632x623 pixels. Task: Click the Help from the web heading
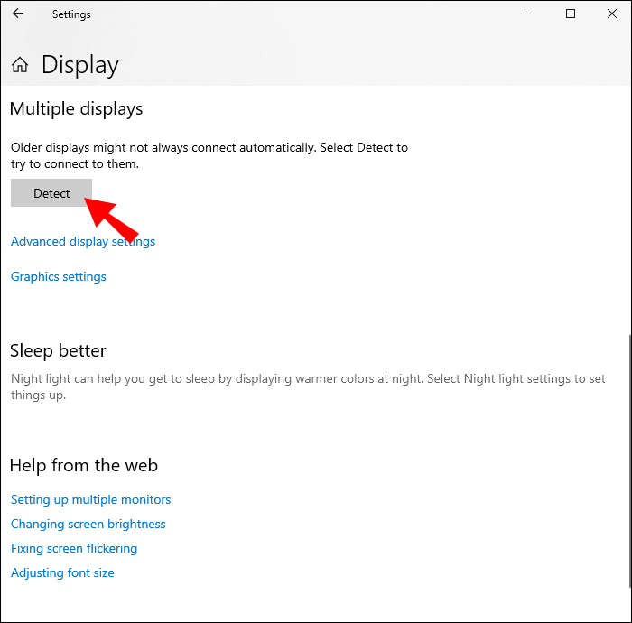coord(84,465)
